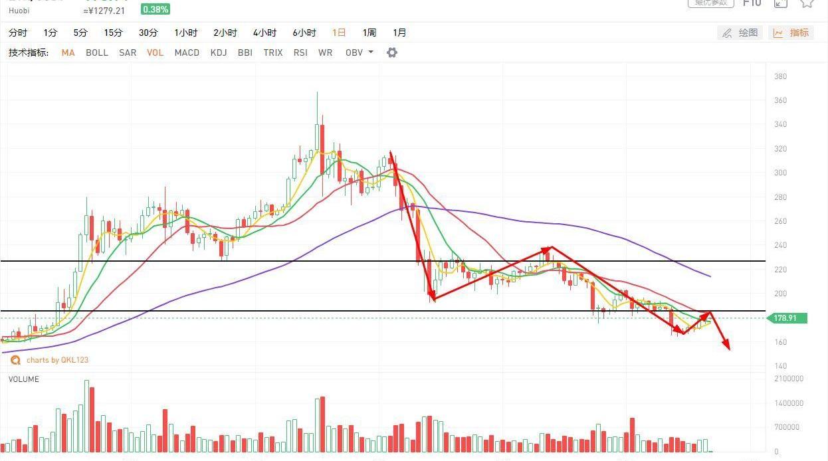Select the 4小时 timeframe
Viewport: 828px width, 461px height.
(264, 33)
